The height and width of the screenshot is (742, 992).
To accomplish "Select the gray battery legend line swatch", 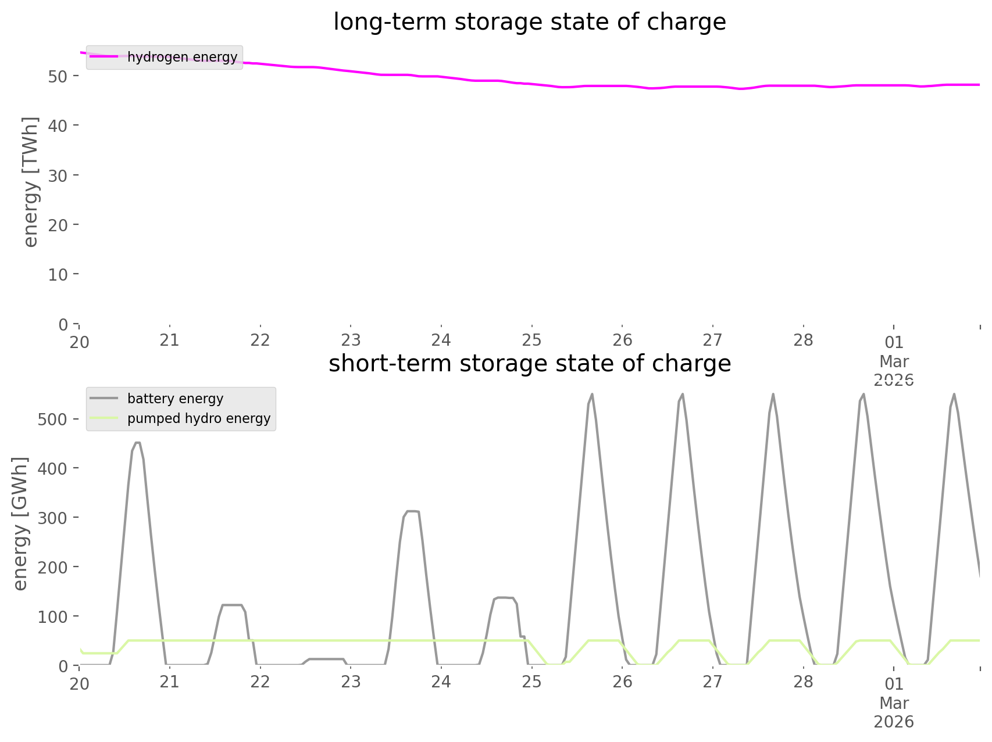I will click(x=105, y=399).
